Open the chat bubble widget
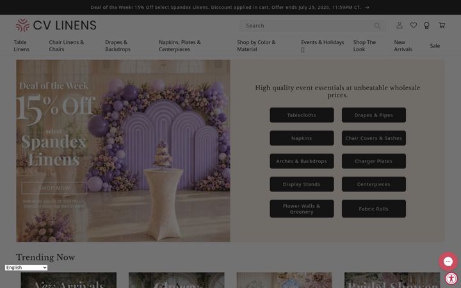The image size is (461, 288). pos(448,261)
